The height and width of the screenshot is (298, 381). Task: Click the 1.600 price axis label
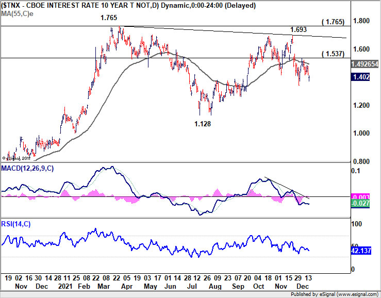(x=361, y=49)
